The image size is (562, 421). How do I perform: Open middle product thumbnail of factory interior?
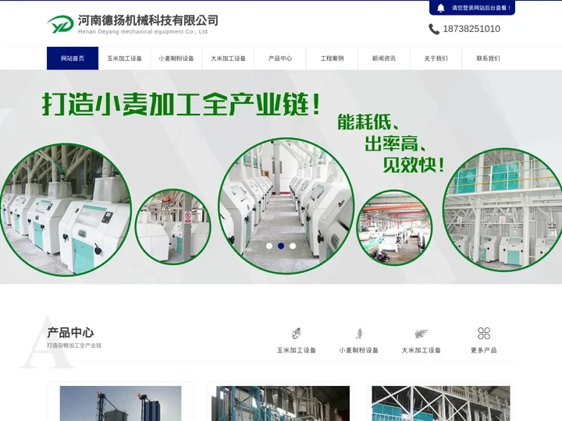pos(281,404)
